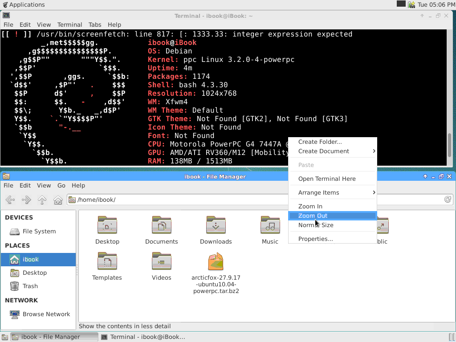Image resolution: width=456 pixels, height=342 pixels.
Task: Click the back arrow navigation icon
Action: 10,200
